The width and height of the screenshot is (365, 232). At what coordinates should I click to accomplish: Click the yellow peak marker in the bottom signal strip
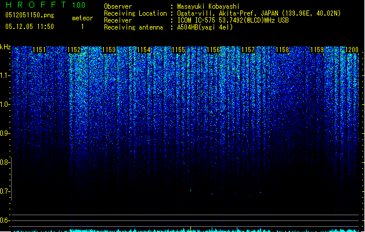click(x=191, y=229)
